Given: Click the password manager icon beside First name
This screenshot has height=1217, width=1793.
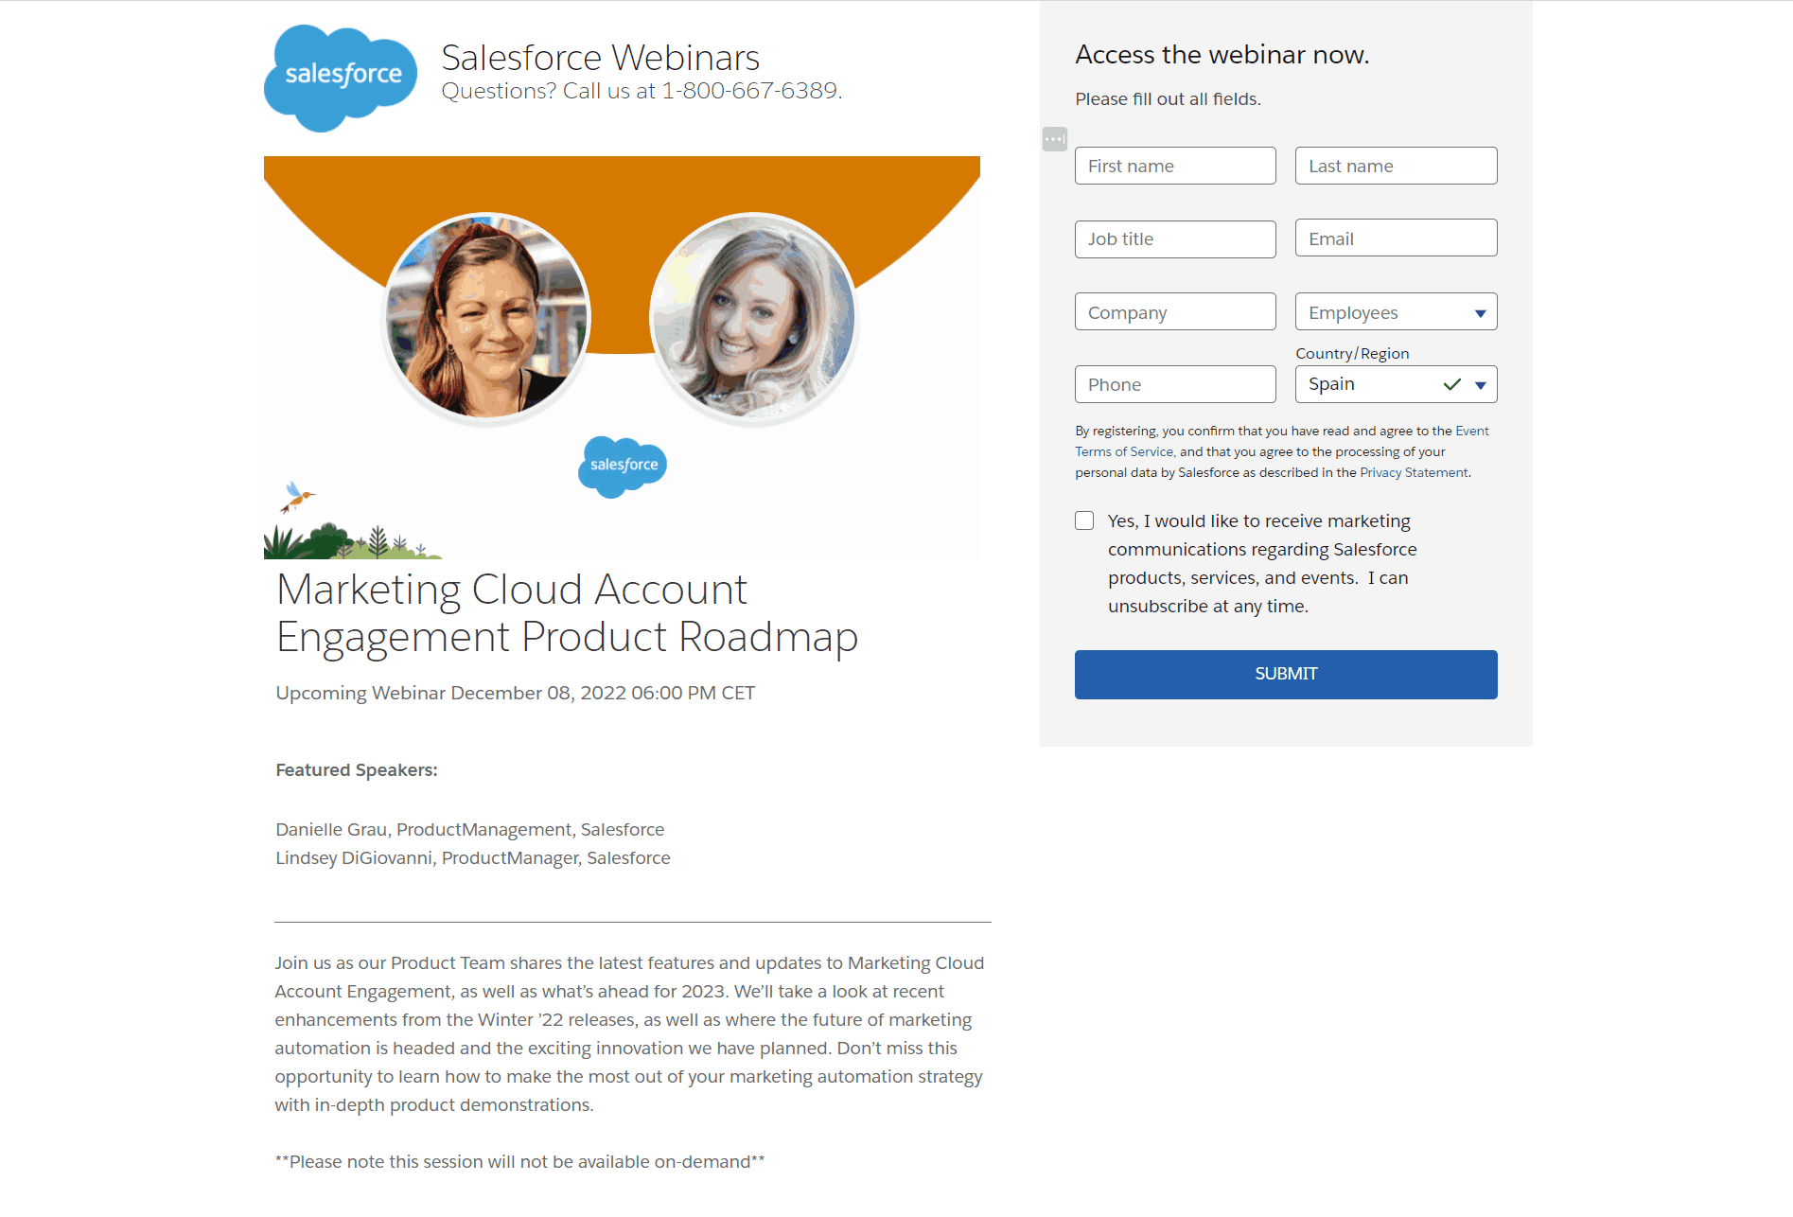Looking at the screenshot, I should [1055, 139].
